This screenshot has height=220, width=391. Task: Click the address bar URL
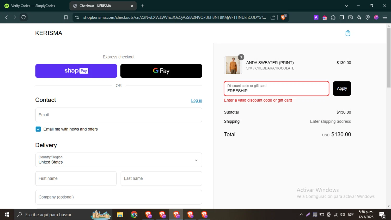(x=175, y=17)
